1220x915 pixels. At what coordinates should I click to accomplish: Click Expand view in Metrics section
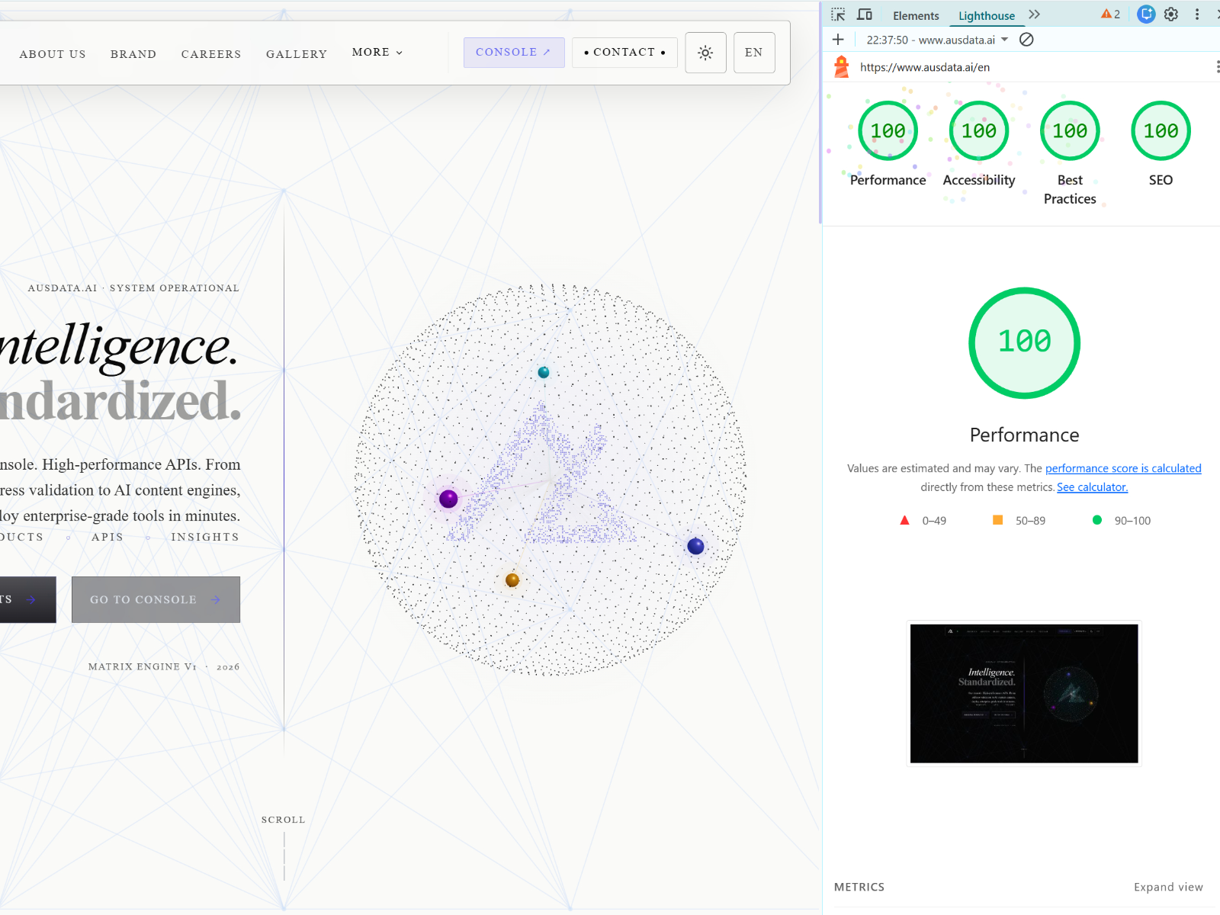tap(1168, 887)
